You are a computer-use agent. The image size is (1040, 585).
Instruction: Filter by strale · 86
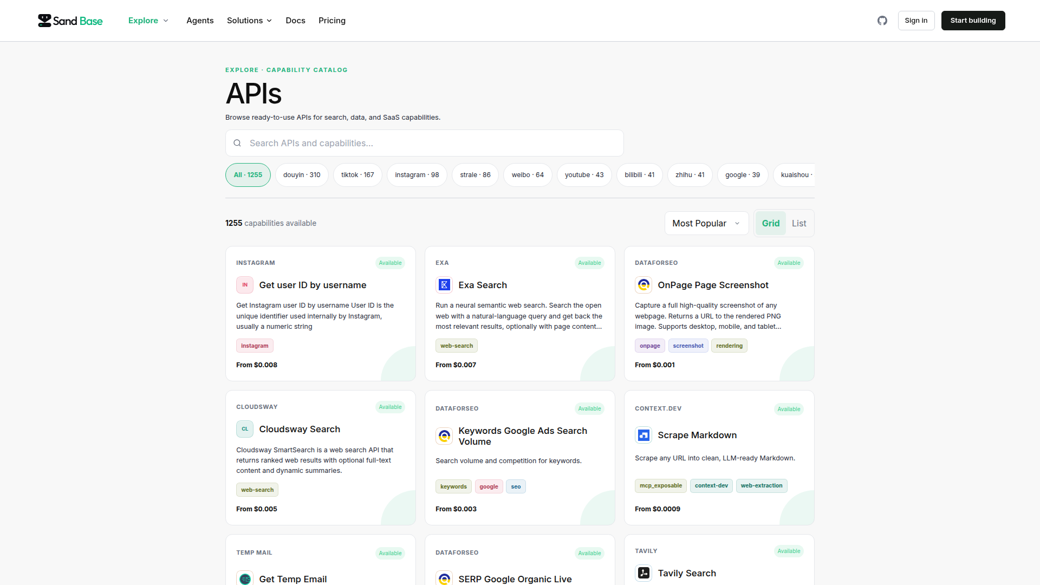[475, 175]
